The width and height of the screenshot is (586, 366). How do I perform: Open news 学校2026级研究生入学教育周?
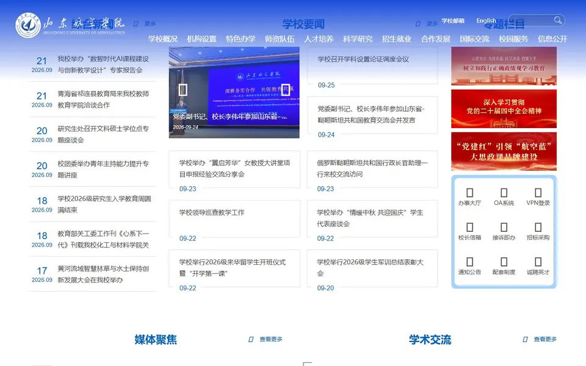coord(104,204)
